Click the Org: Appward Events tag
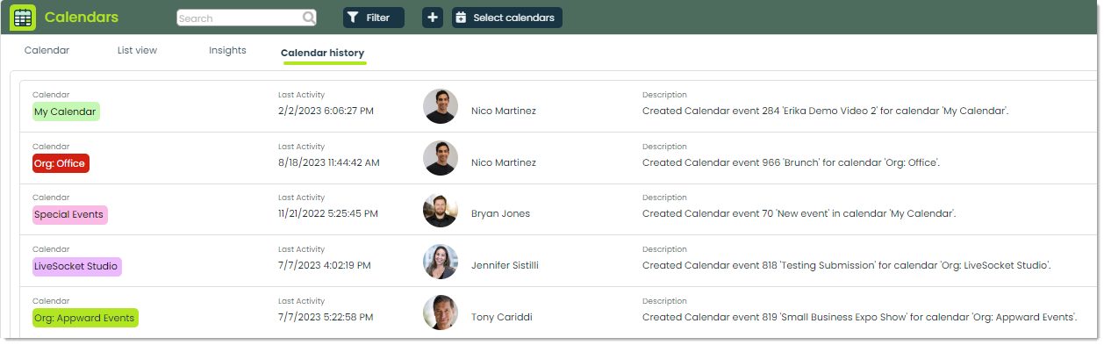Viewport: 1104px width, 345px height. tap(85, 318)
